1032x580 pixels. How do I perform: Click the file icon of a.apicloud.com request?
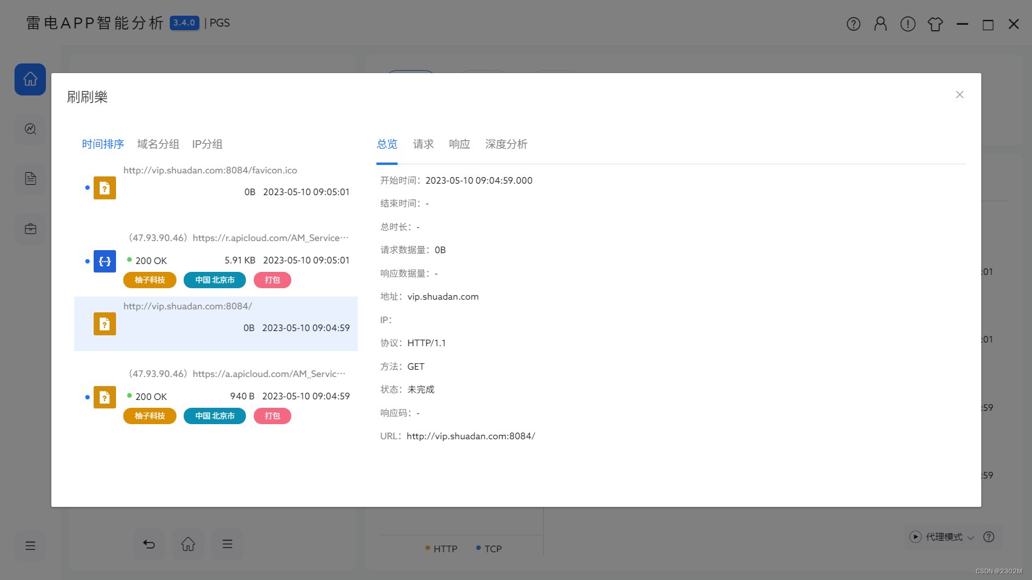point(105,398)
